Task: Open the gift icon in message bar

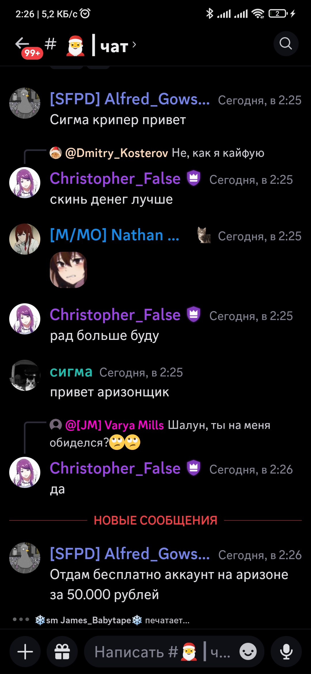Action: click(62, 652)
